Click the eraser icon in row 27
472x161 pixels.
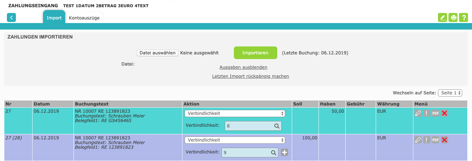coord(418,113)
